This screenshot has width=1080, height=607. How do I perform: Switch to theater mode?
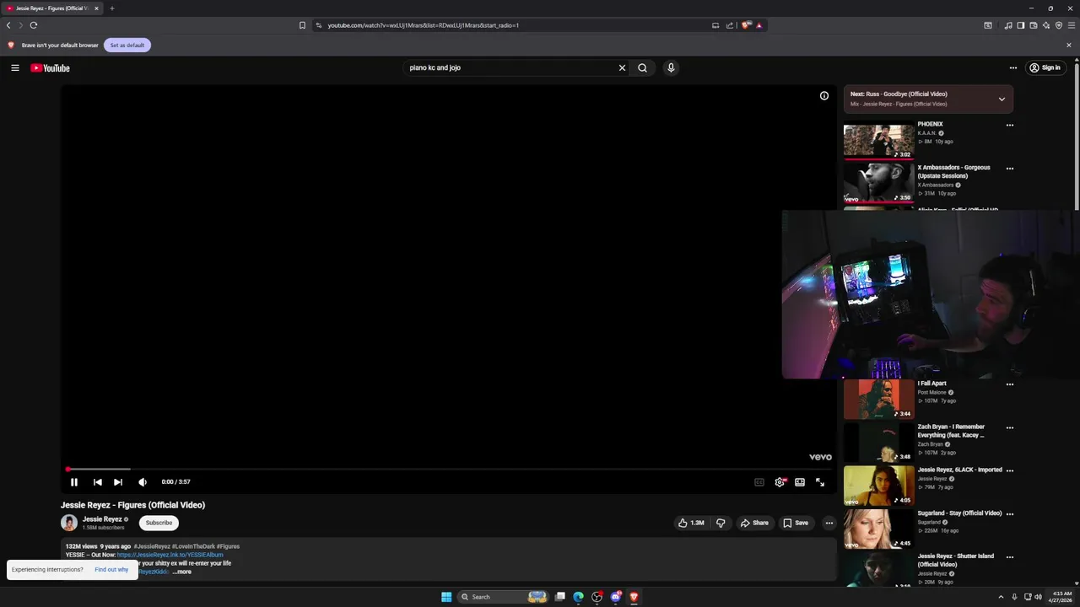click(x=800, y=482)
